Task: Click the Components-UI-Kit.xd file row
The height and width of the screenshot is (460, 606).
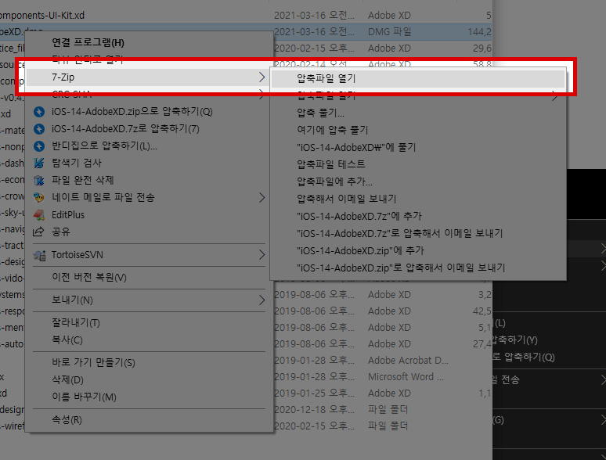Action: pyautogui.click(x=246, y=16)
